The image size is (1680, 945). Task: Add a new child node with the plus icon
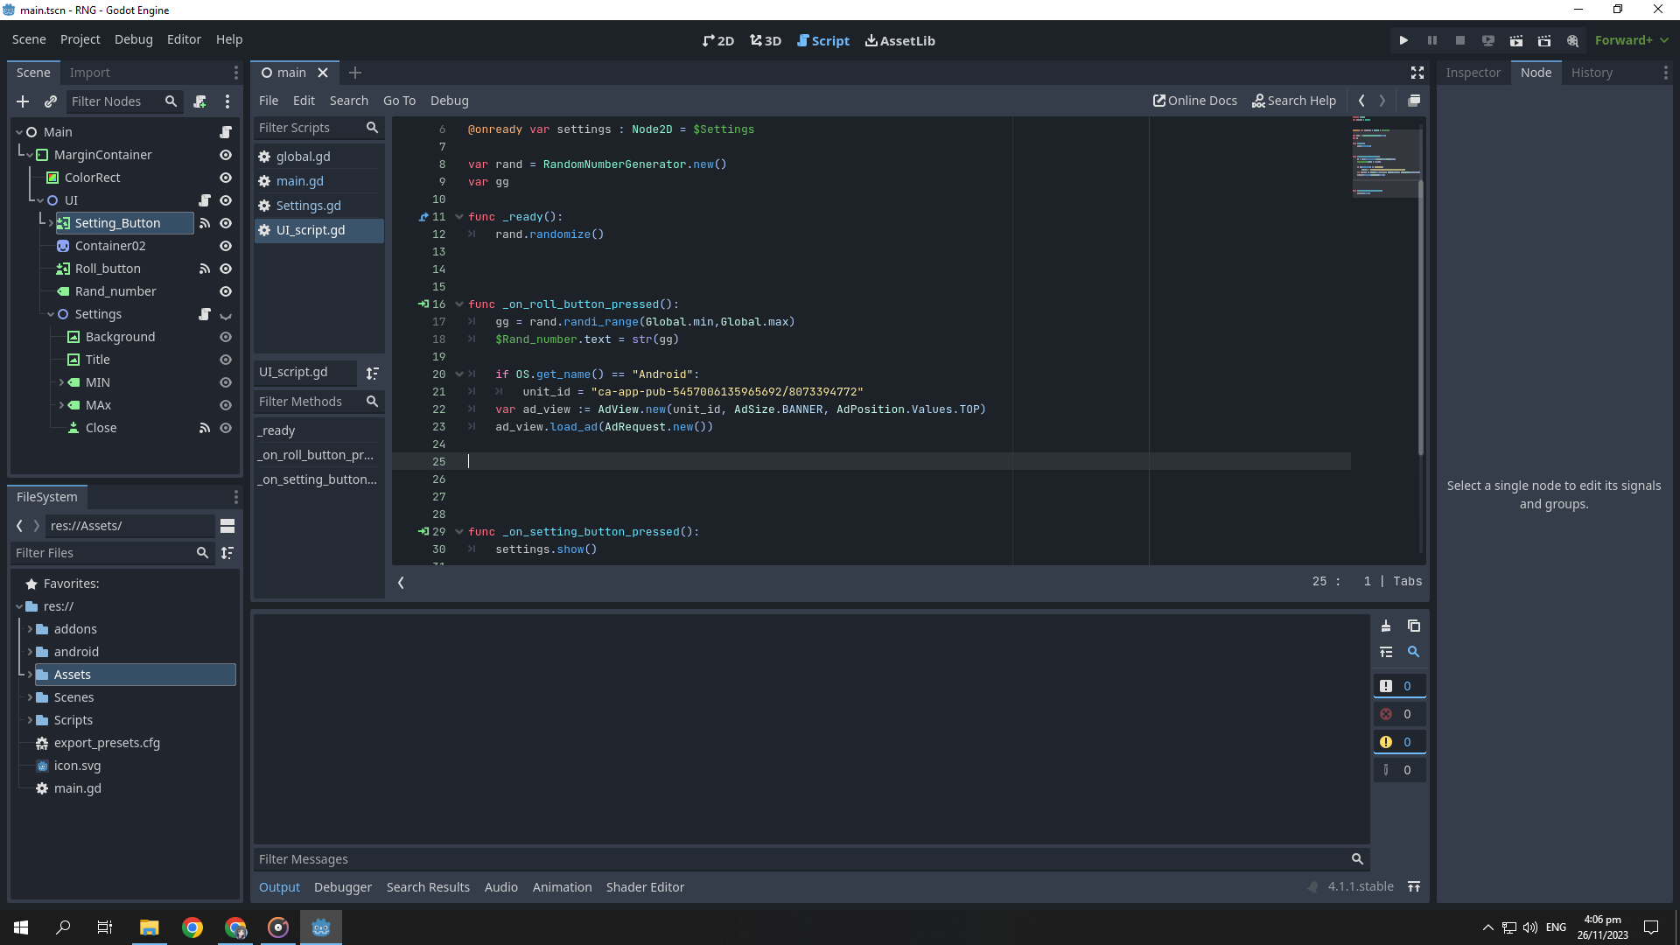[x=23, y=101]
